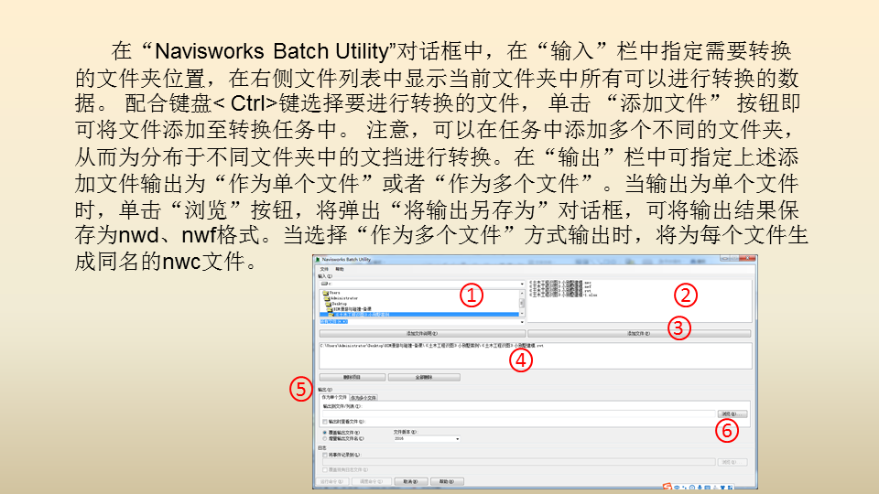Click the microphone icon in IME bar
Screen dimensions: 879x494
point(700,488)
